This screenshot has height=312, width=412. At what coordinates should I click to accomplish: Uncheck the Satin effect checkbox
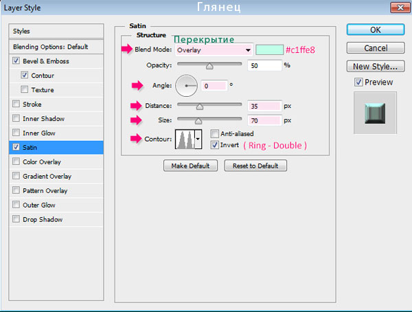pyautogui.click(x=16, y=147)
